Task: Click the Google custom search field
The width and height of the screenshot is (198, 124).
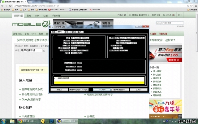Action: tap(170, 23)
